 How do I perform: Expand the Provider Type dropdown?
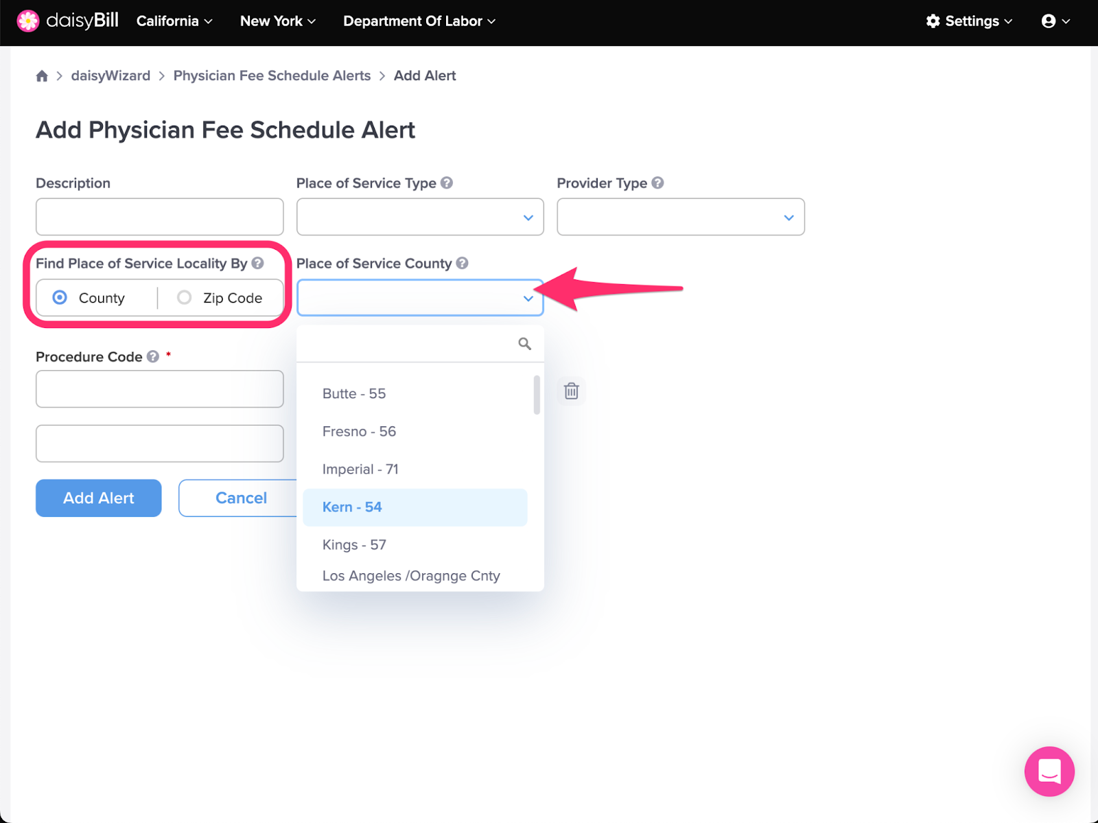(x=681, y=217)
